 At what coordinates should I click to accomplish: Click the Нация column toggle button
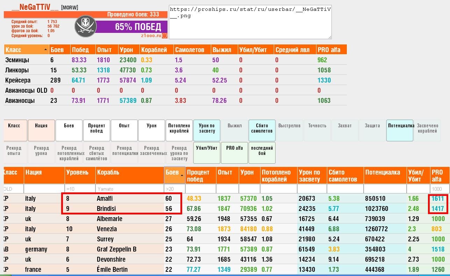[x=41, y=130]
